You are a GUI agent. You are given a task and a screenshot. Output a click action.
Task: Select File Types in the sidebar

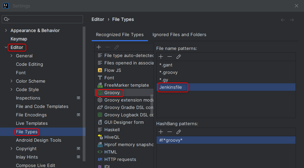point(27,132)
